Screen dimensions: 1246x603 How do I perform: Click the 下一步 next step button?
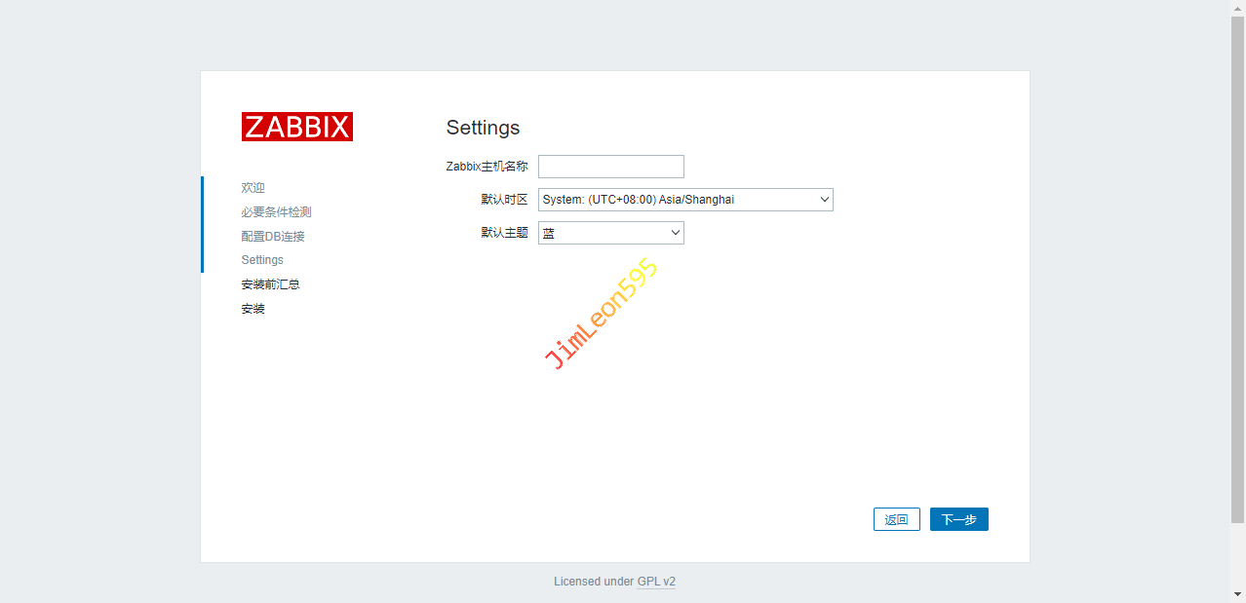click(x=958, y=519)
